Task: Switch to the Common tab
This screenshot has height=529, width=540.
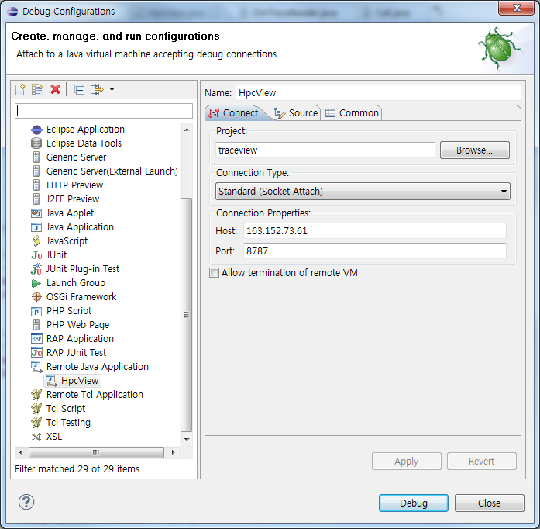Action: click(x=352, y=113)
